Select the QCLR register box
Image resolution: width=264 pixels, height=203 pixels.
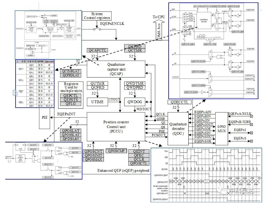(x=139, y=160)
